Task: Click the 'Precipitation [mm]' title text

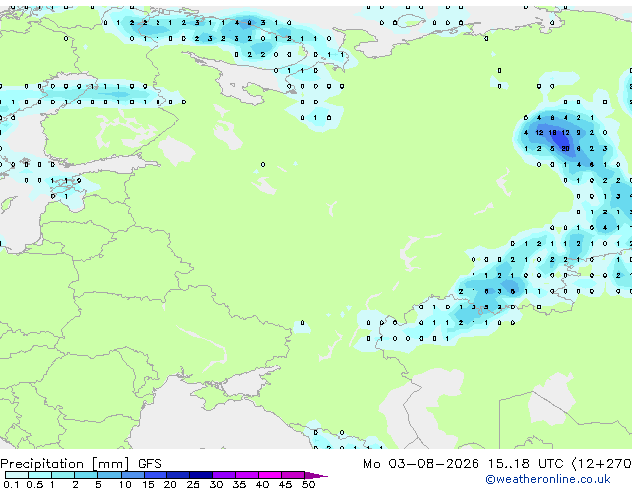Action: pos(65,464)
